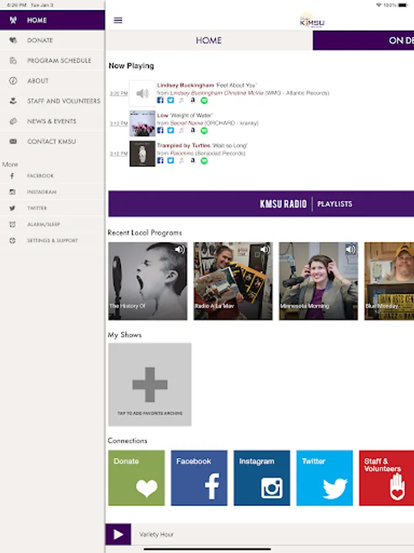
Task: Open the KMSU RADIO PLAYLISTS banner
Action: pos(261,204)
